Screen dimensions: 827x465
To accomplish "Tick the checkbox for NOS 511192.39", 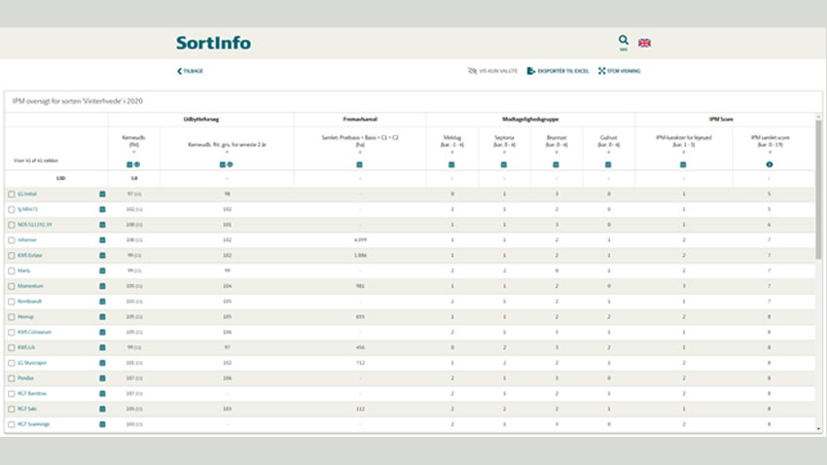I will pyautogui.click(x=12, y=225).
